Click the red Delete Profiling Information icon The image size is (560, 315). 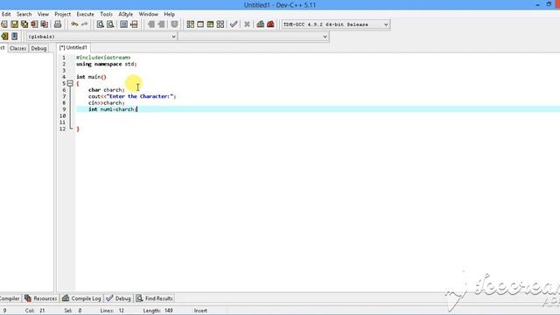click(270, 24)
